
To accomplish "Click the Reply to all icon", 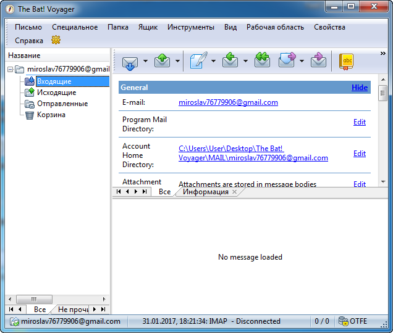I will 262,60.
